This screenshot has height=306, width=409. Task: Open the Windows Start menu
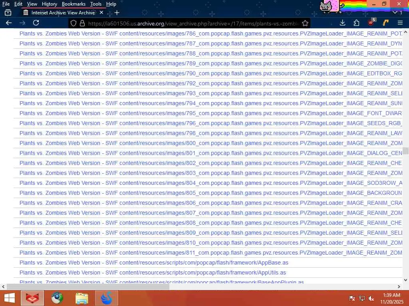point(10,298)
